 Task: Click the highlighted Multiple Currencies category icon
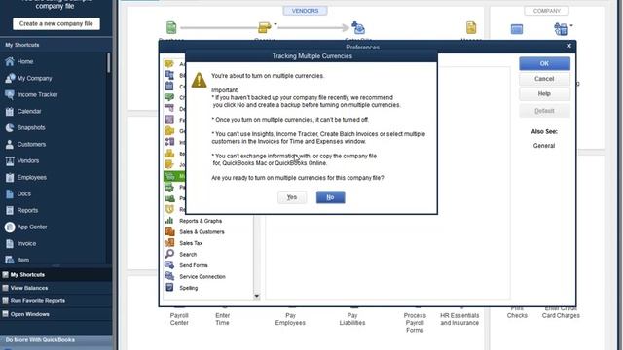click(169, 176)
